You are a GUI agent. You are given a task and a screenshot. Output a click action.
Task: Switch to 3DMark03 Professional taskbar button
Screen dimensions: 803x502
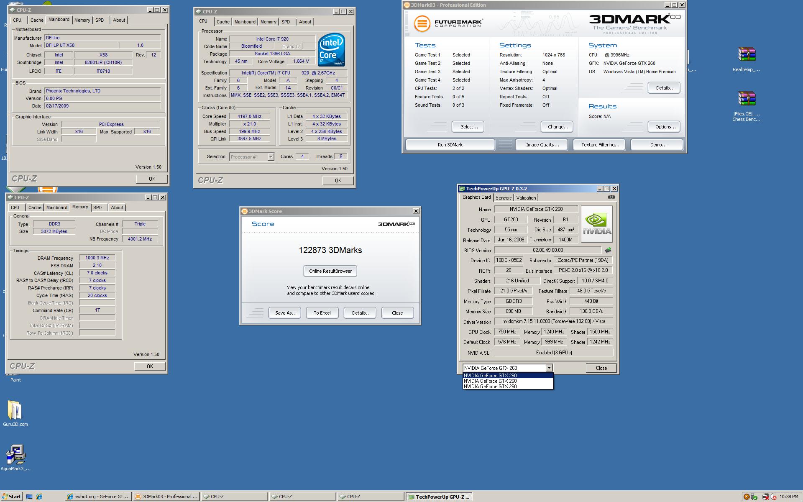coord(166,497)
